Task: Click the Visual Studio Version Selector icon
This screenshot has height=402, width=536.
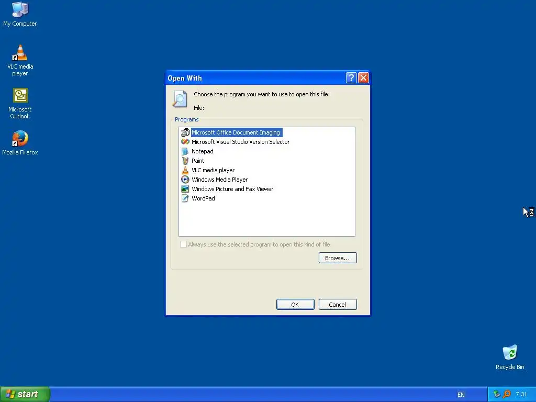Action: pos(185,141)
